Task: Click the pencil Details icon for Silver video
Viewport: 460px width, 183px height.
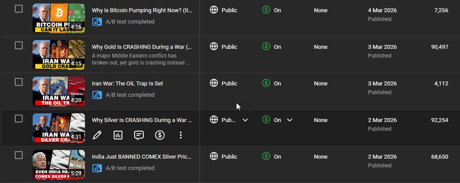Action: point(97,135)
